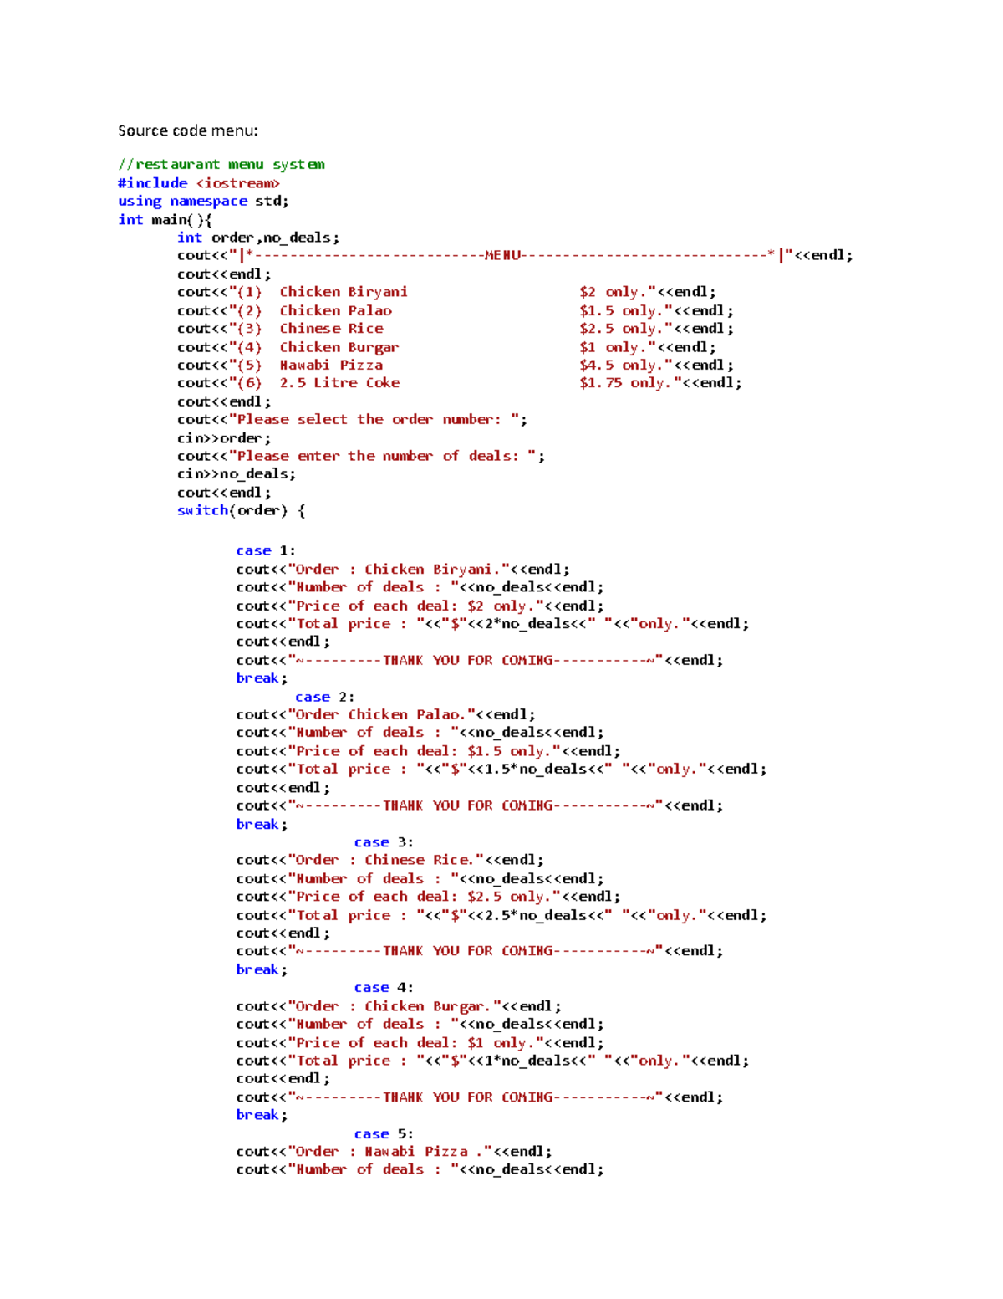Click 'Order : Chicken Burgar.' cout line
Screen dimensions: 1003x1299
[399, 1006]
